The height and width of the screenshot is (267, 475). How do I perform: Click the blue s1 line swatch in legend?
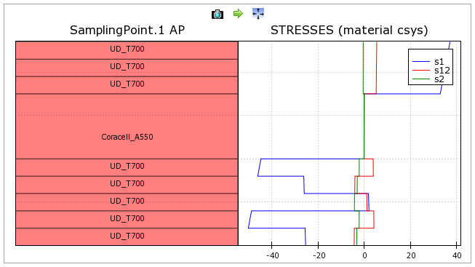tap(421, 62)
